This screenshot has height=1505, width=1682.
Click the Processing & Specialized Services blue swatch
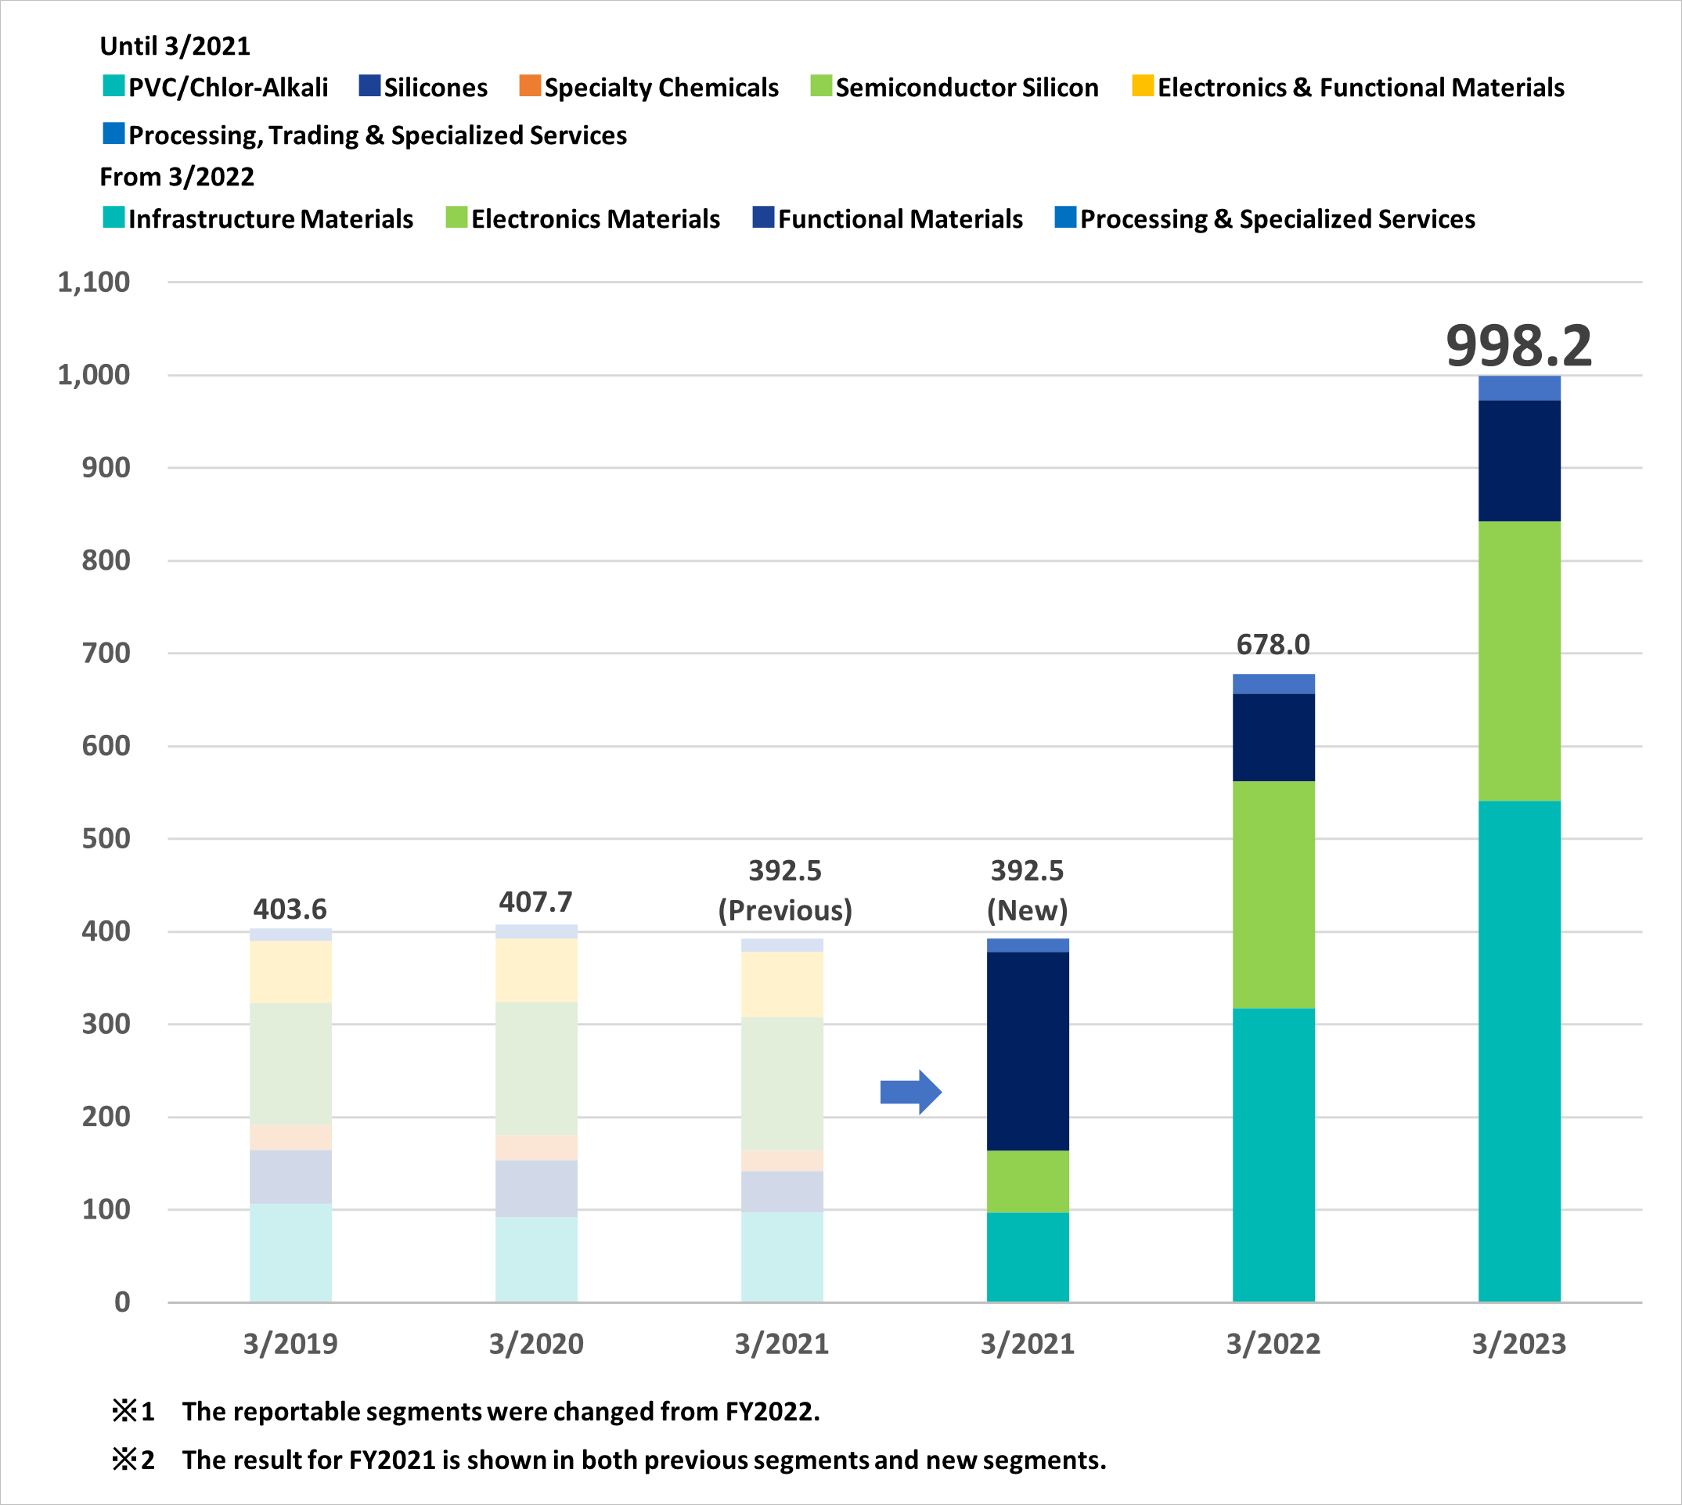[x=1066, y=217]
